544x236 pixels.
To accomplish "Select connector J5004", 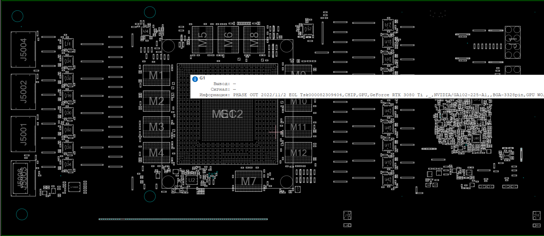I will point(23,50).
